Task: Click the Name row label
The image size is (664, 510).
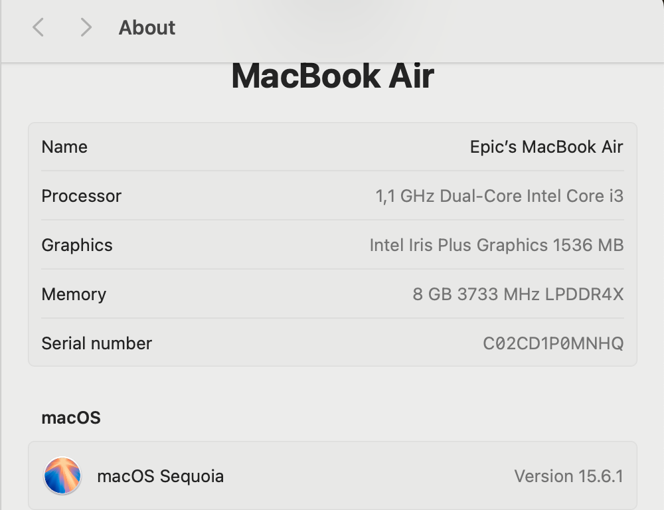Action: [x=64, y=147]
